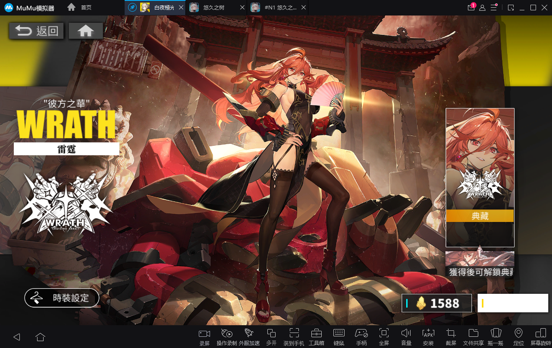Close the #N1 悠久之... tab
Image resolution: width=552 pixels, height=348 pixels.
click(x=304, y=8)
